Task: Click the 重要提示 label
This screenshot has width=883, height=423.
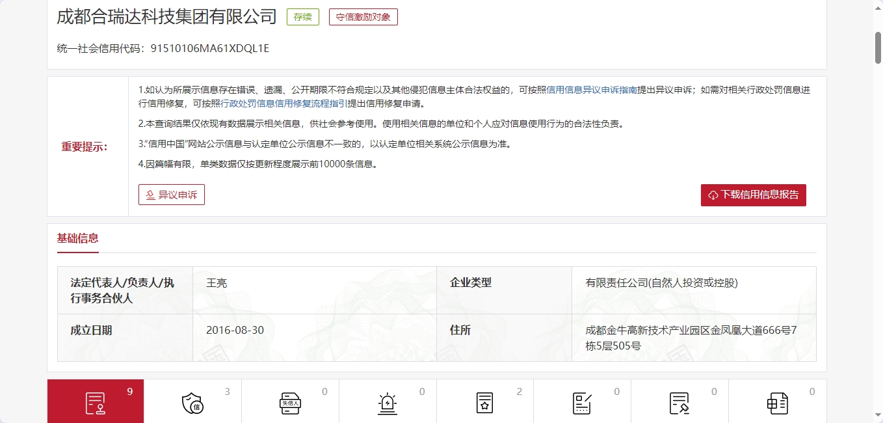Action: [85, 146]
